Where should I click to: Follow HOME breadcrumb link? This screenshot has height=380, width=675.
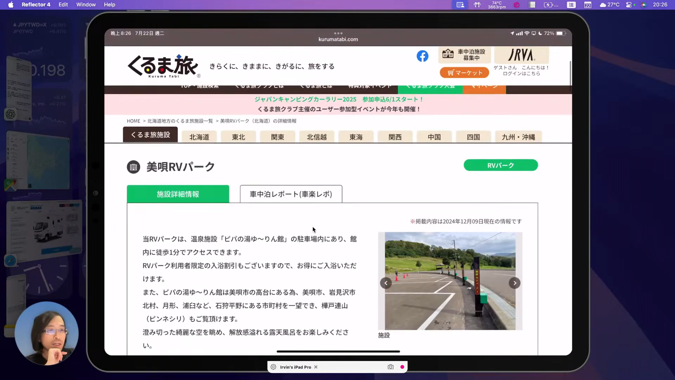(133, 121)
